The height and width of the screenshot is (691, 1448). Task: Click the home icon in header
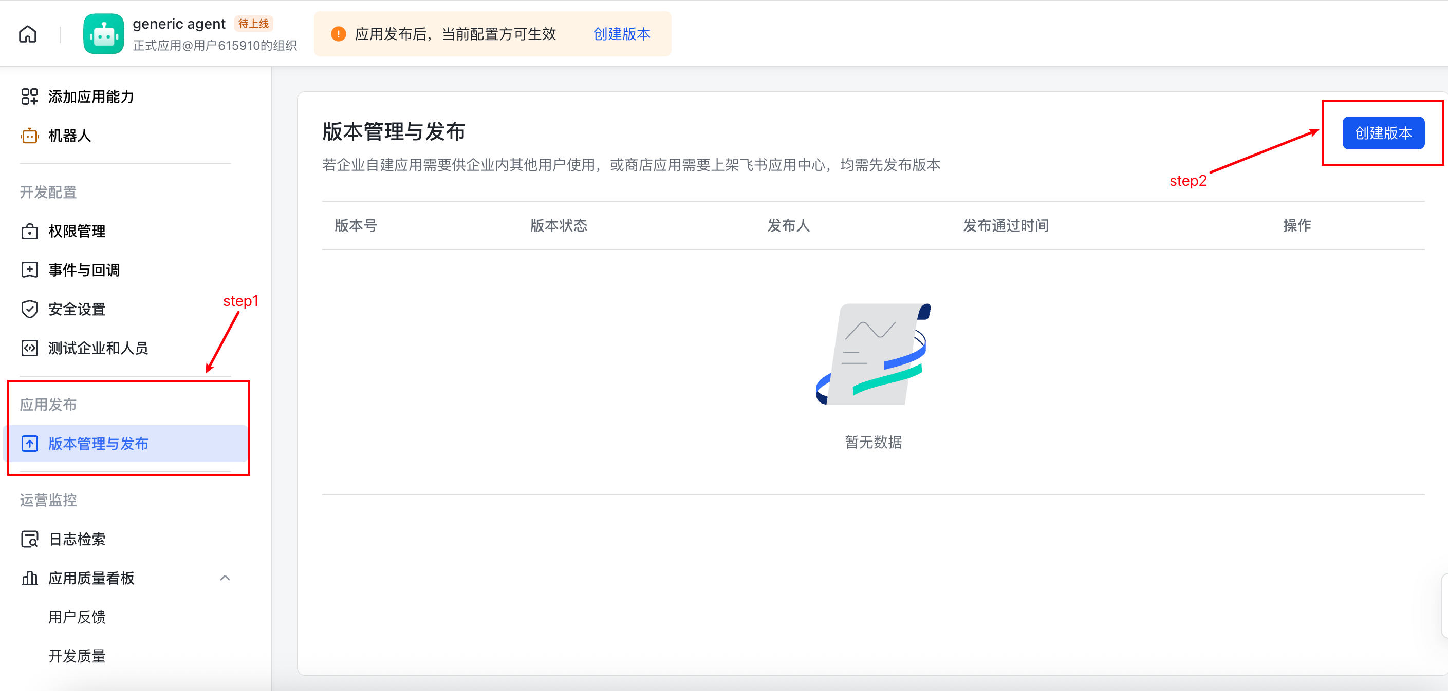pyautogui.click(x=28, y=34)
